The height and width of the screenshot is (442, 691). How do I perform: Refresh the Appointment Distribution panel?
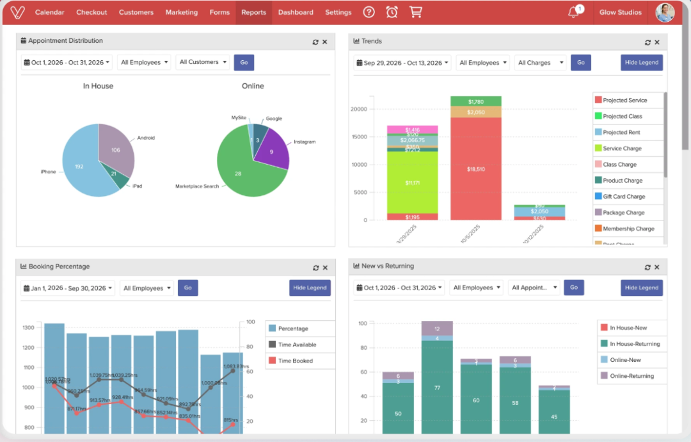pos(315,42)
